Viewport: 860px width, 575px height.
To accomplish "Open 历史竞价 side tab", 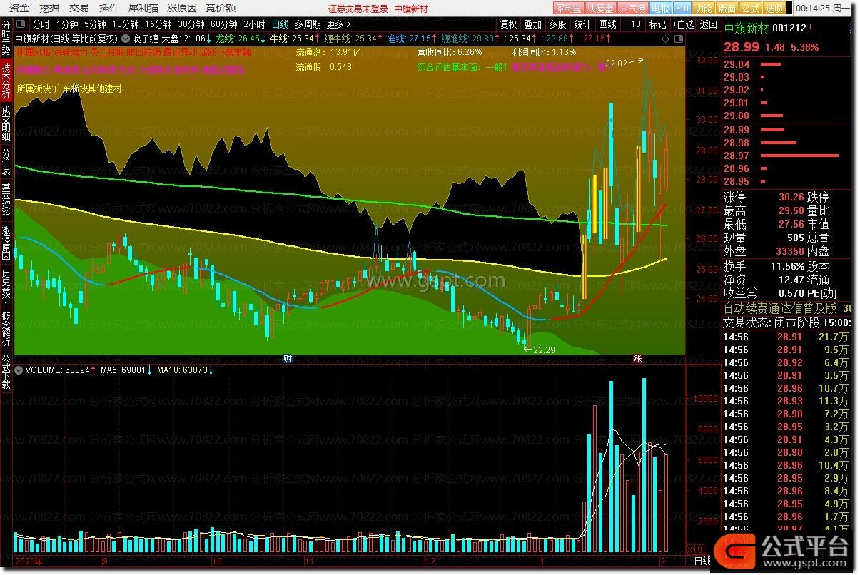I will (6, 286).
